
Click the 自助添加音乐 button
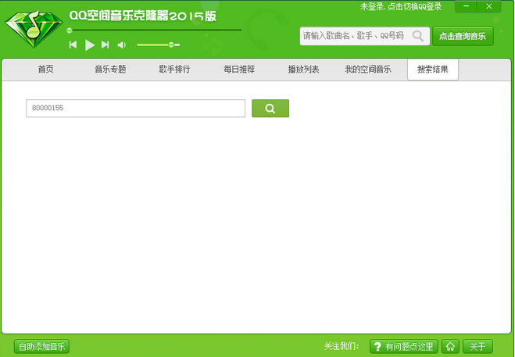point(41,347)
